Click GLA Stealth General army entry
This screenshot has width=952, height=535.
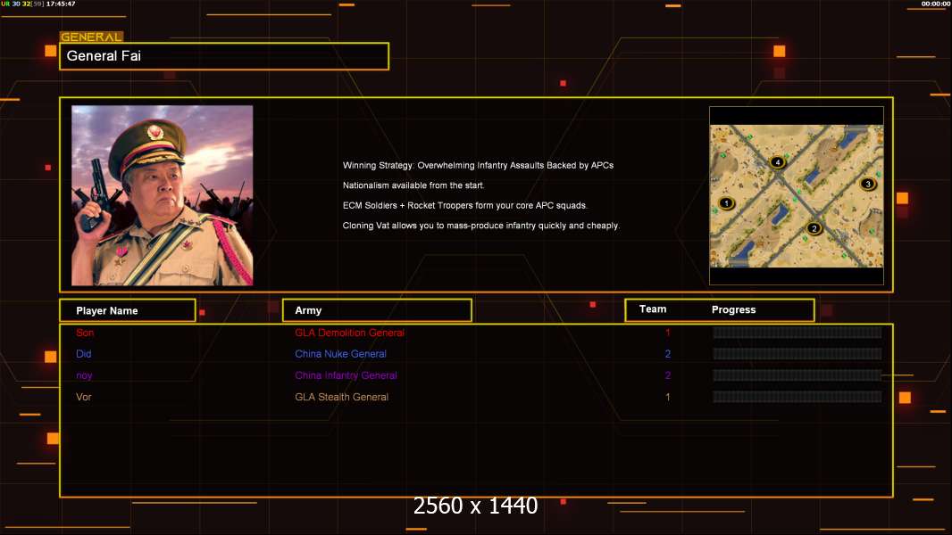[342, 397]
